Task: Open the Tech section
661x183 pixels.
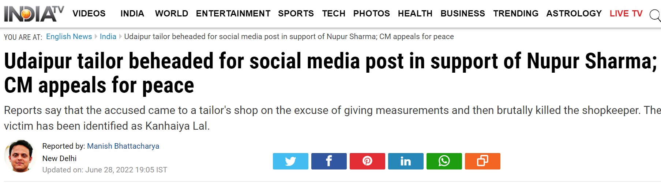Action: coord(334,14)
